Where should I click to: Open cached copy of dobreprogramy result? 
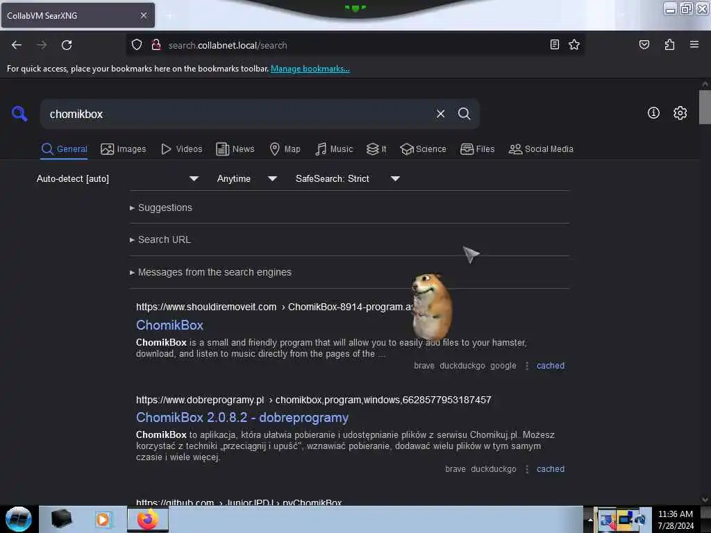(551, 469)
